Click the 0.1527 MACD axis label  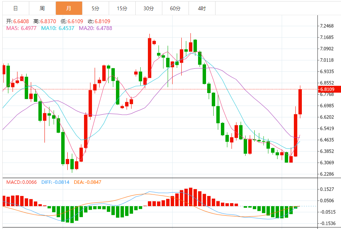327,189
